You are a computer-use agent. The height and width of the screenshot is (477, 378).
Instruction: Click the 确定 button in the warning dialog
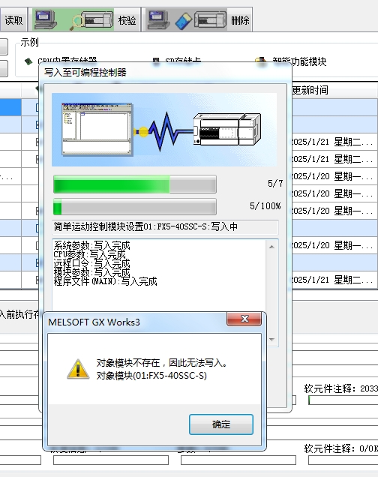221,424
